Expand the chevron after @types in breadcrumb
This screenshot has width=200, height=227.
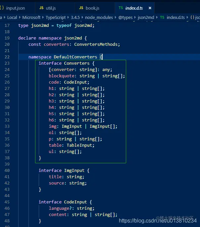coord(135,18)
